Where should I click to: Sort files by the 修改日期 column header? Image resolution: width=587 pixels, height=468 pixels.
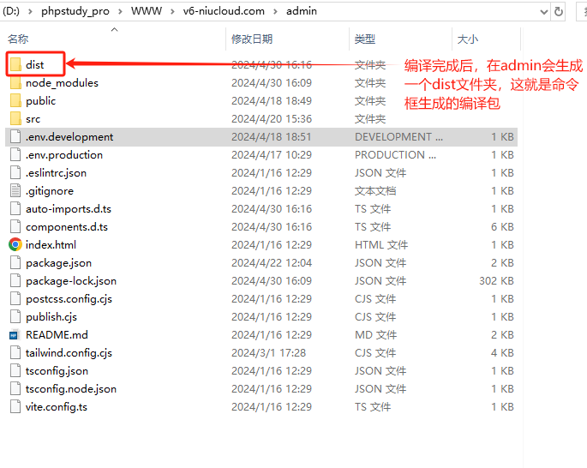coord(252,39)
